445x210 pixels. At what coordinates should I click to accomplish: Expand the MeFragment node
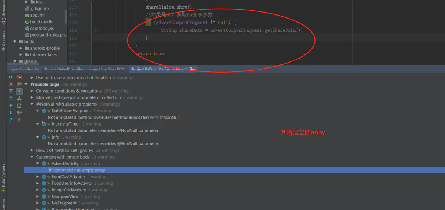pos(38,203)
